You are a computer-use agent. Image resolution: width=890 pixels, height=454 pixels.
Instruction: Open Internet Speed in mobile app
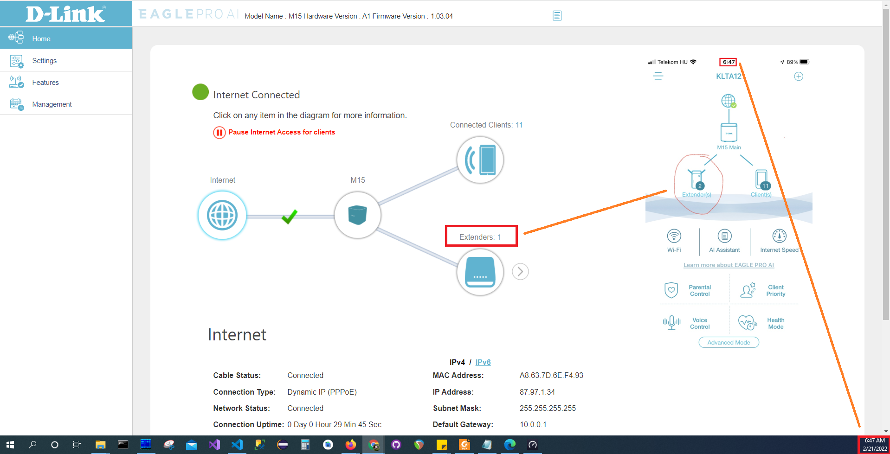(x=779, y=241)
